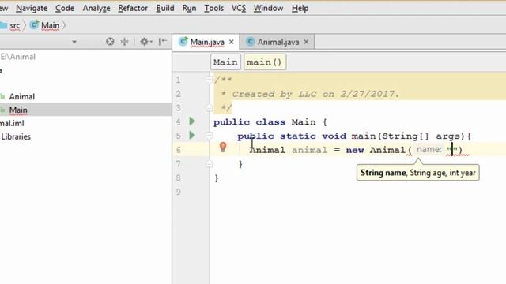Collapse main method fold at line 5
The image size is (506, 284).
click(209, 136)
